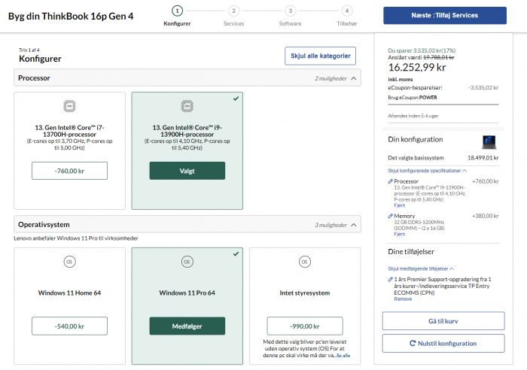Click the 16.252,99 kr total price
The image size is (527, 370).
point(417,68)
